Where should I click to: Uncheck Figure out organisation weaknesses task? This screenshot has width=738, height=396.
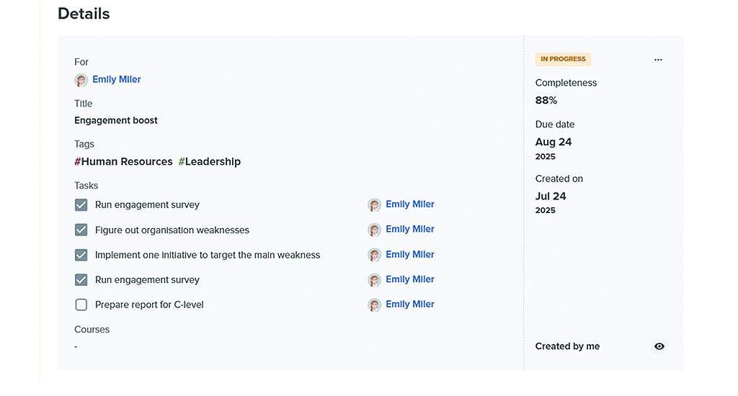81,230
